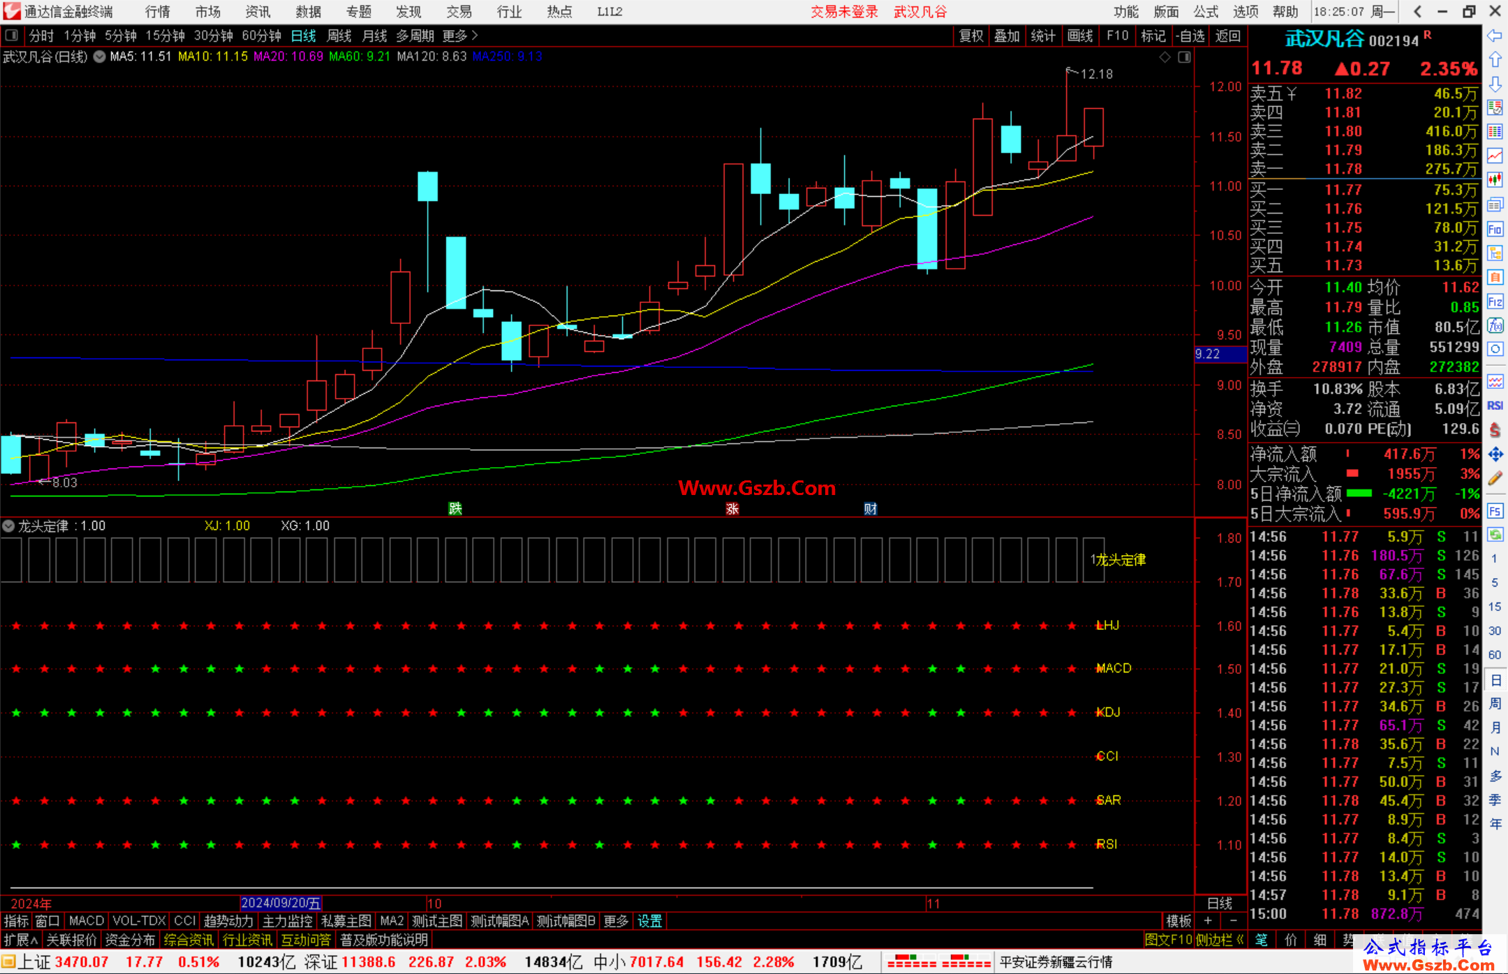The width and height of the screenshot is (1508, 974).
Task: Click the circle icon in right sidebar
Action: (x=1495, y=349)
